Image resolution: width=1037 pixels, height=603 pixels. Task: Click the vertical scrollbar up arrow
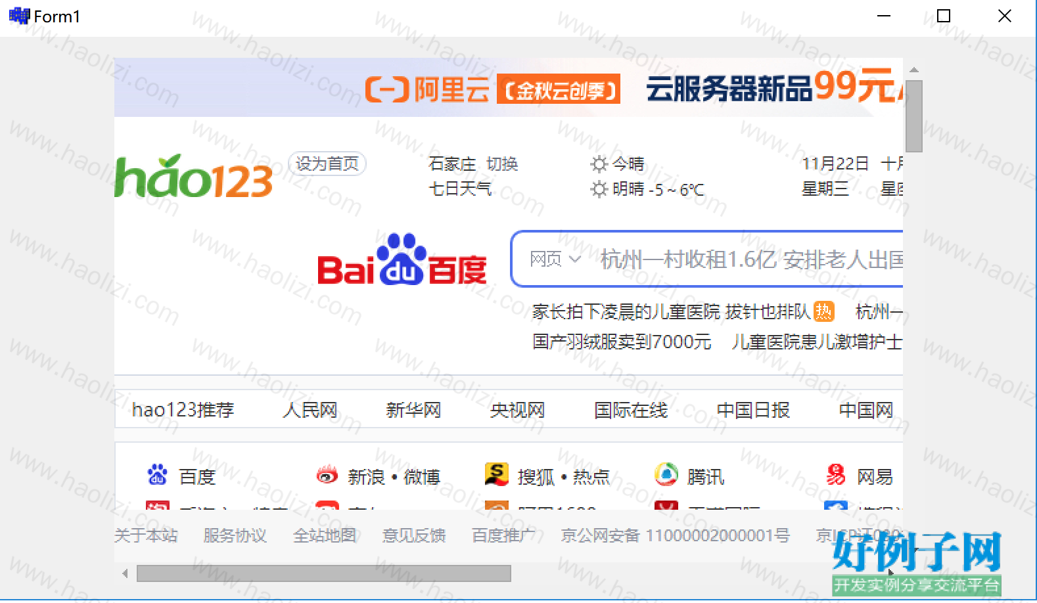point(914,69)
